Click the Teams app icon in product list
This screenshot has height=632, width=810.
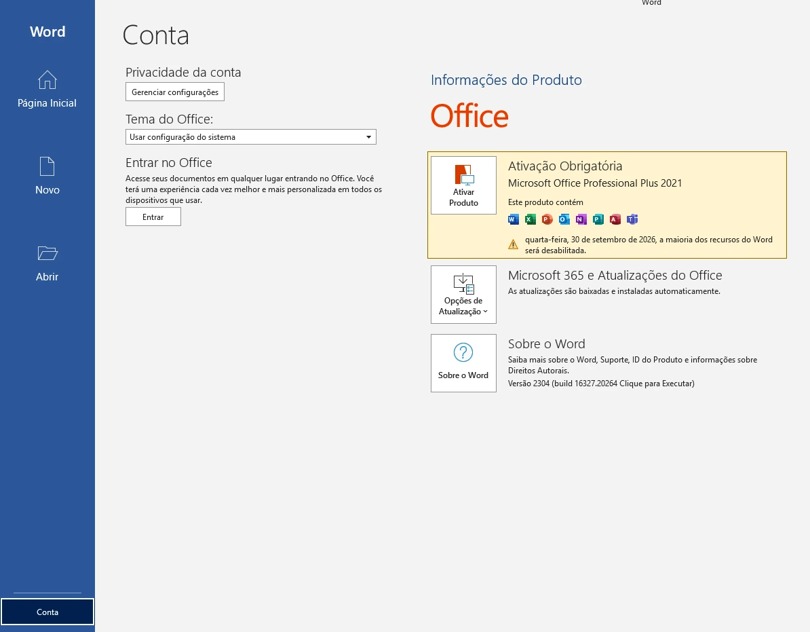click(632, 219)
